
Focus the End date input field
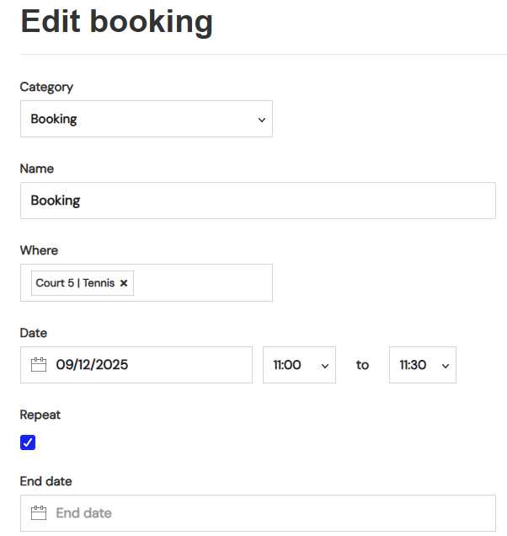click(270, 513)
